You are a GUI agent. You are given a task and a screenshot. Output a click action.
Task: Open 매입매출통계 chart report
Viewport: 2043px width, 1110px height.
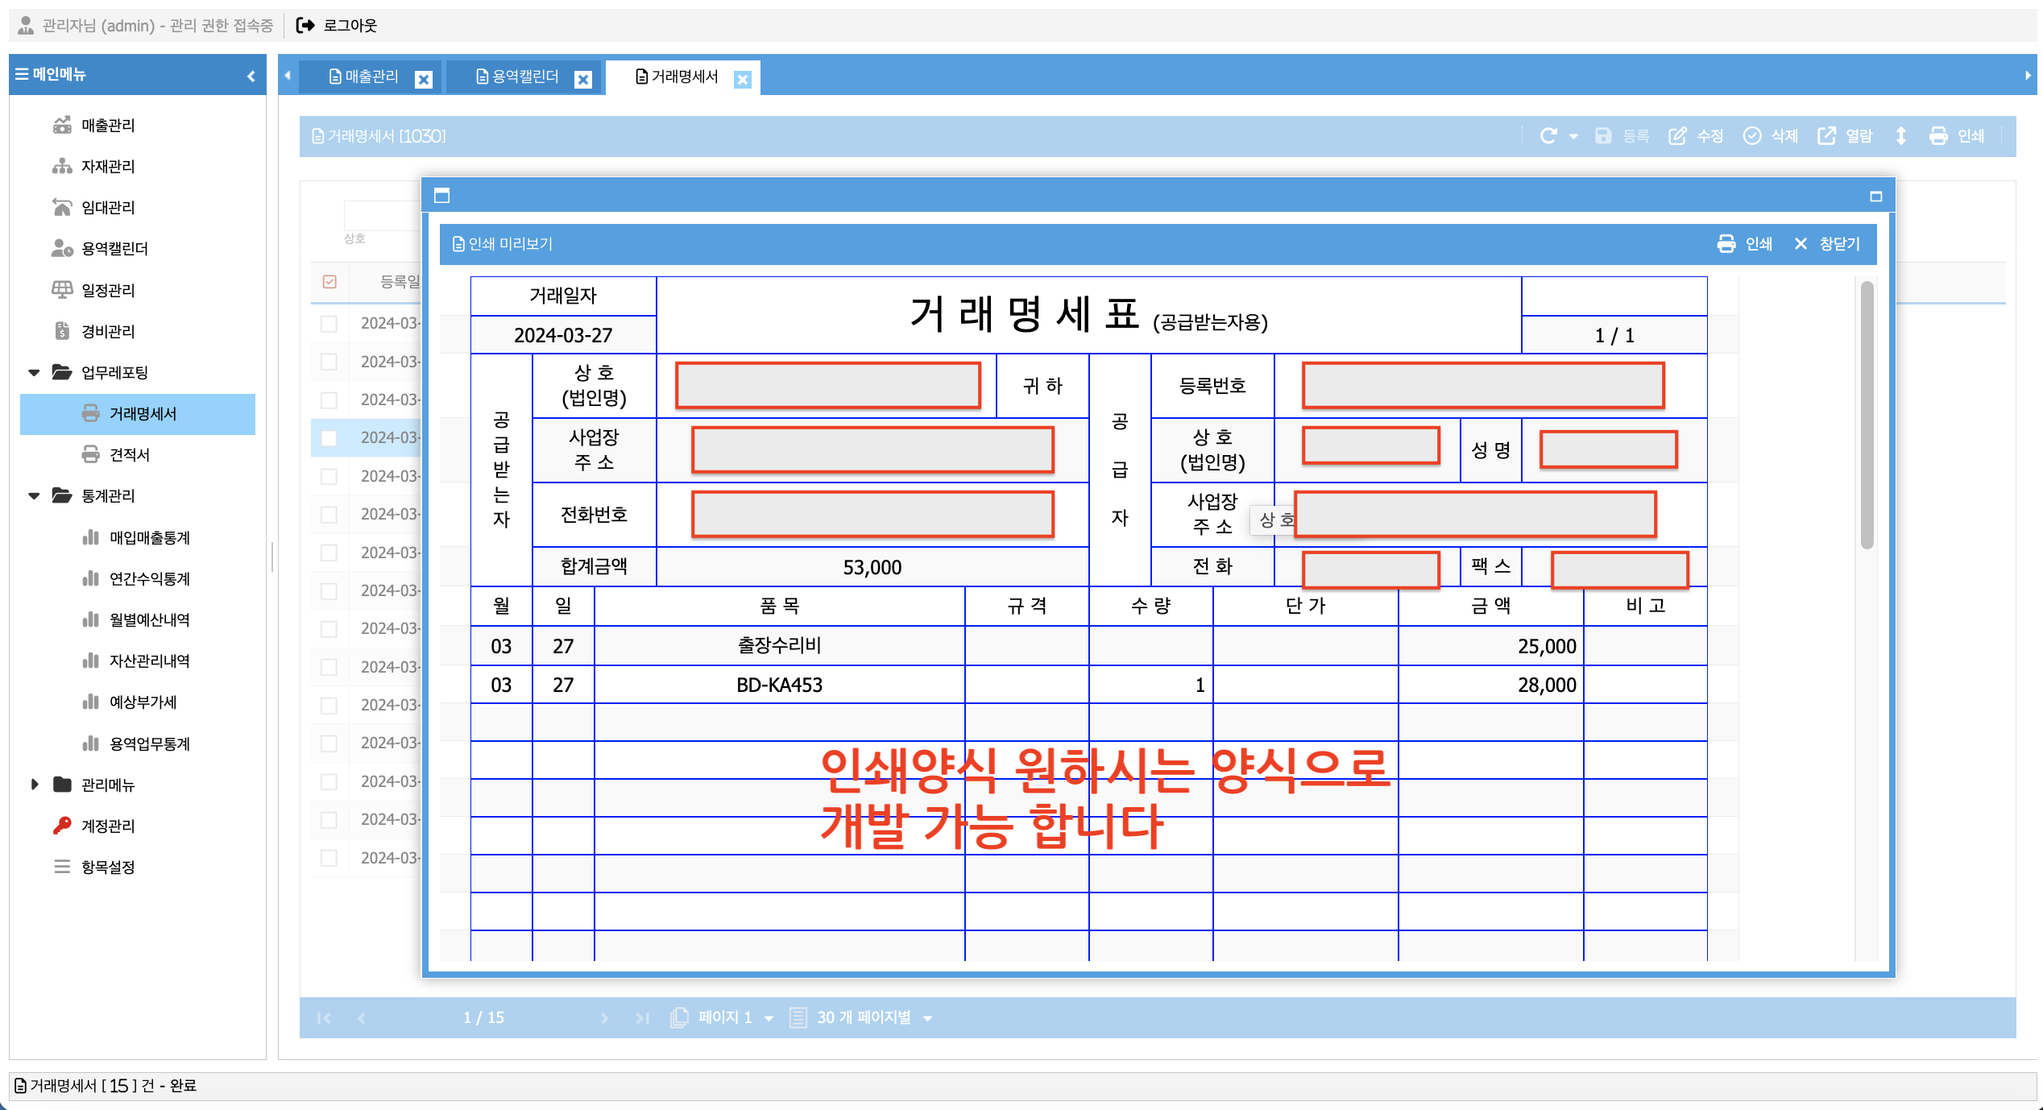pos(149,537)
